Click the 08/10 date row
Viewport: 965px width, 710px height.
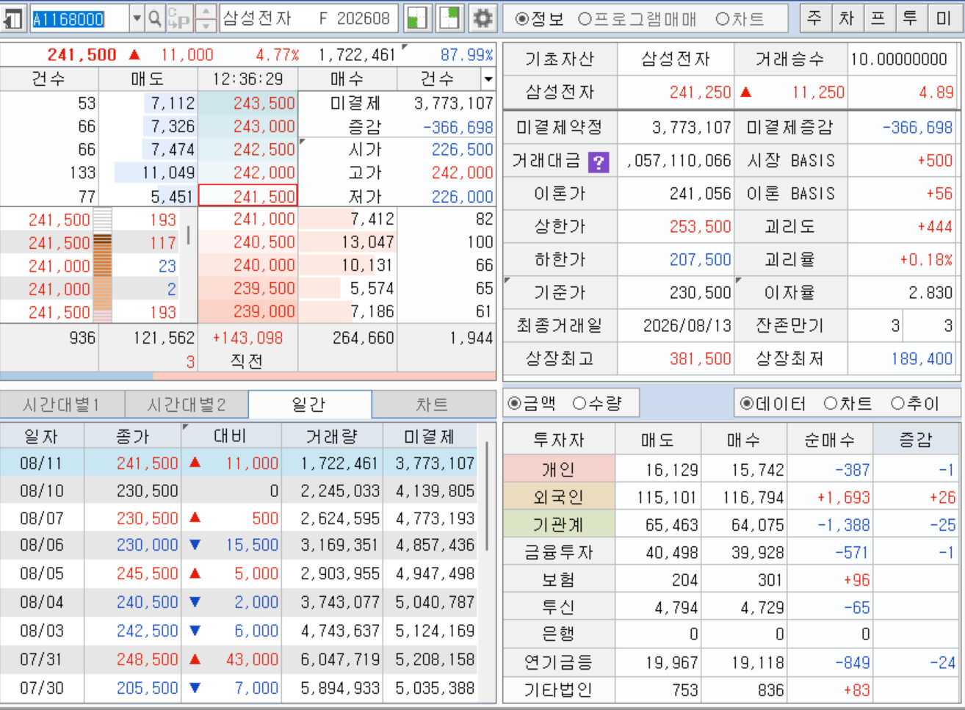tap(239, 491)
